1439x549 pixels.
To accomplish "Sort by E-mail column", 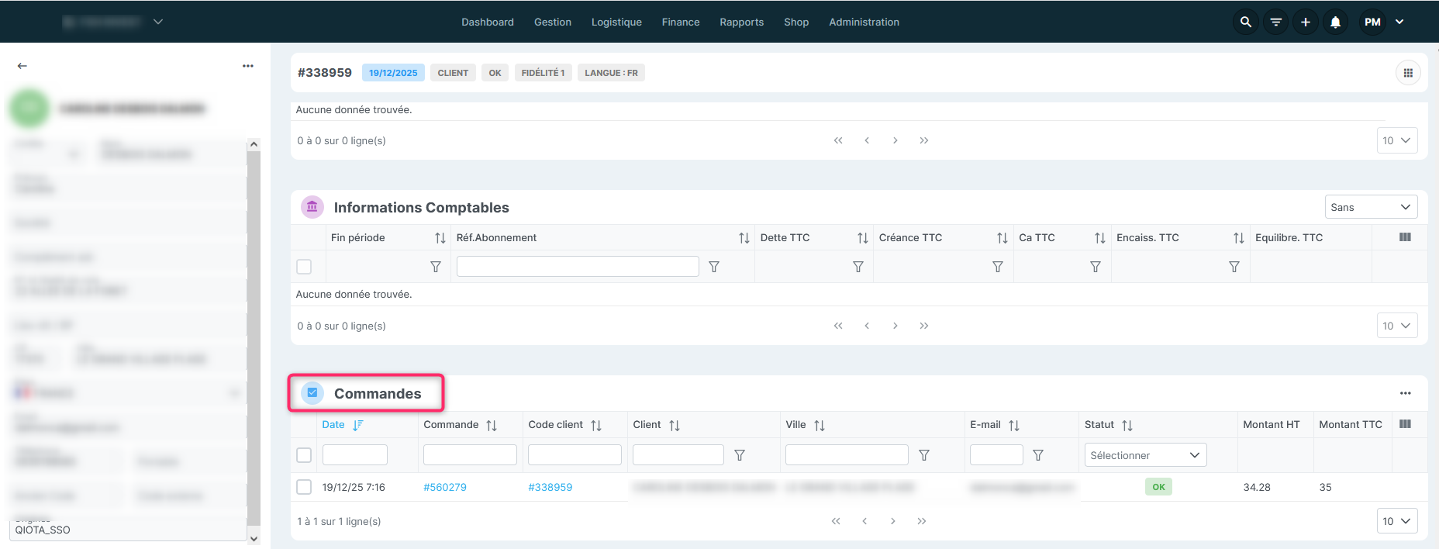I will tap(1013, 425).
